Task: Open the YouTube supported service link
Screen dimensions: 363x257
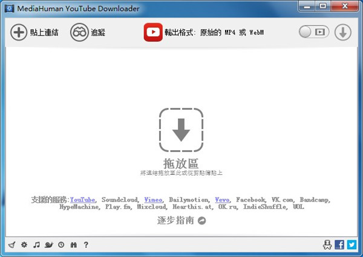Action: coord(83,200)
